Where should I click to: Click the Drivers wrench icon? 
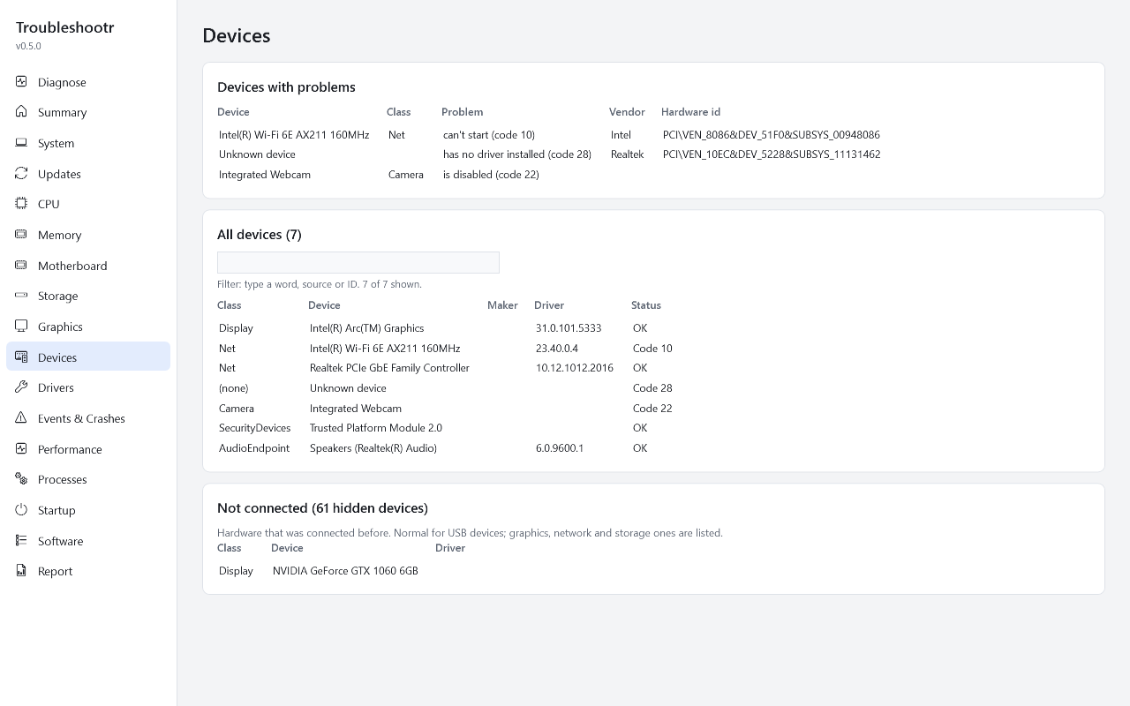(x=21, y=387)
